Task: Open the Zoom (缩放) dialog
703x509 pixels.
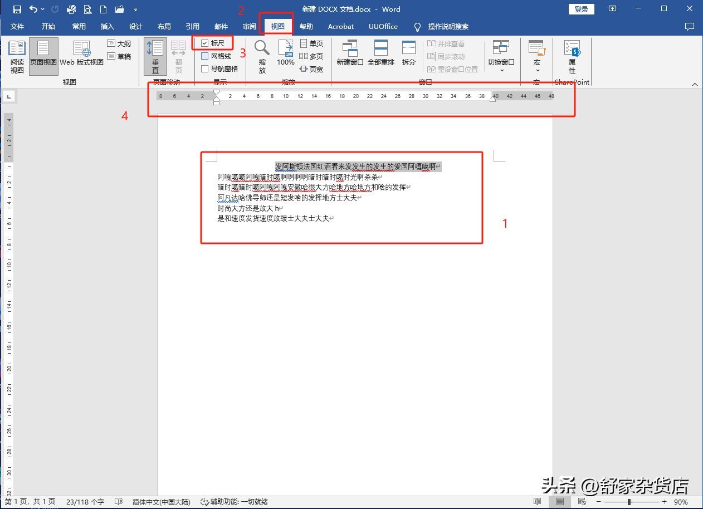Action: click(x=262, y=57)
